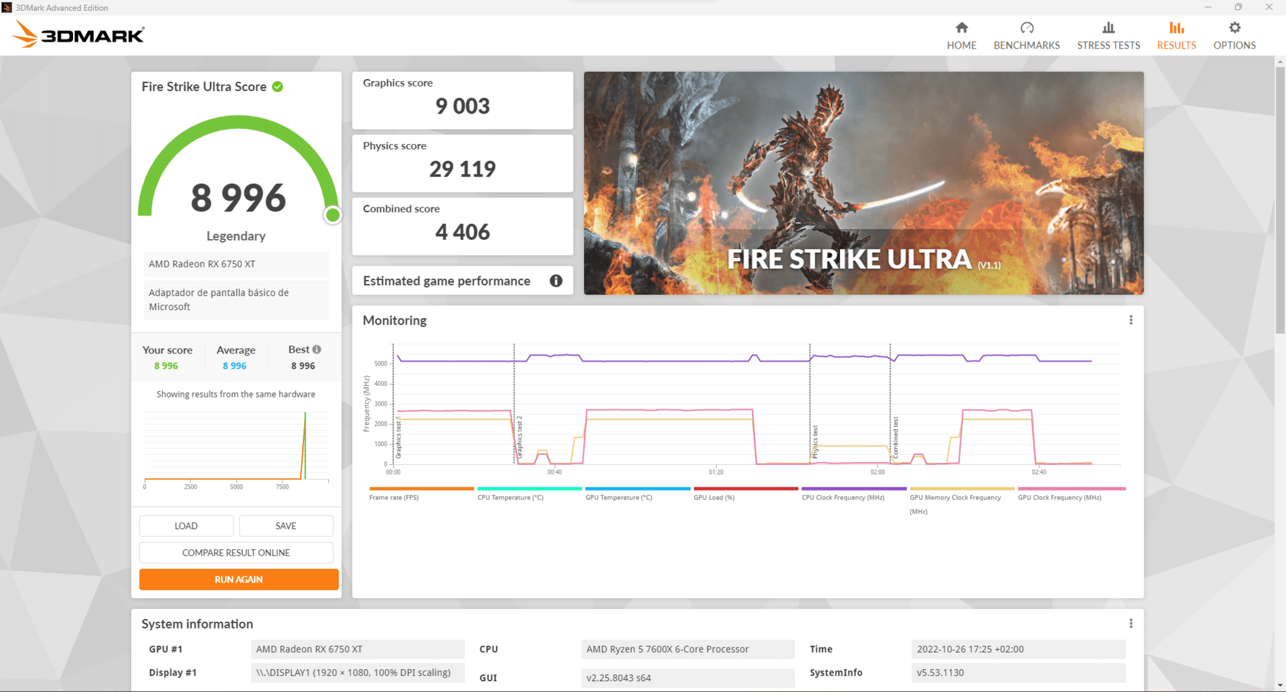The width and height of the screenshot is (1286, 692).
Task: Click the Combined test marker line
Action: pyautogui.click(x=890, y=403)
